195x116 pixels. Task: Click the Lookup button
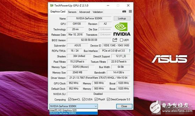click(122, 18)
